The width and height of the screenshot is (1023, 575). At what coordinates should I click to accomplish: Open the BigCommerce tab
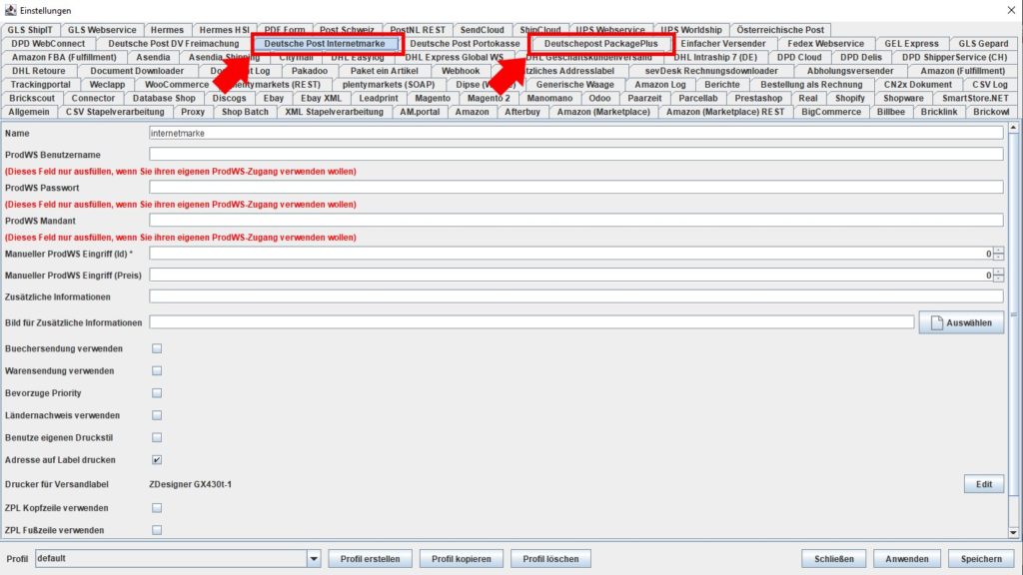[x=831, y=112]
